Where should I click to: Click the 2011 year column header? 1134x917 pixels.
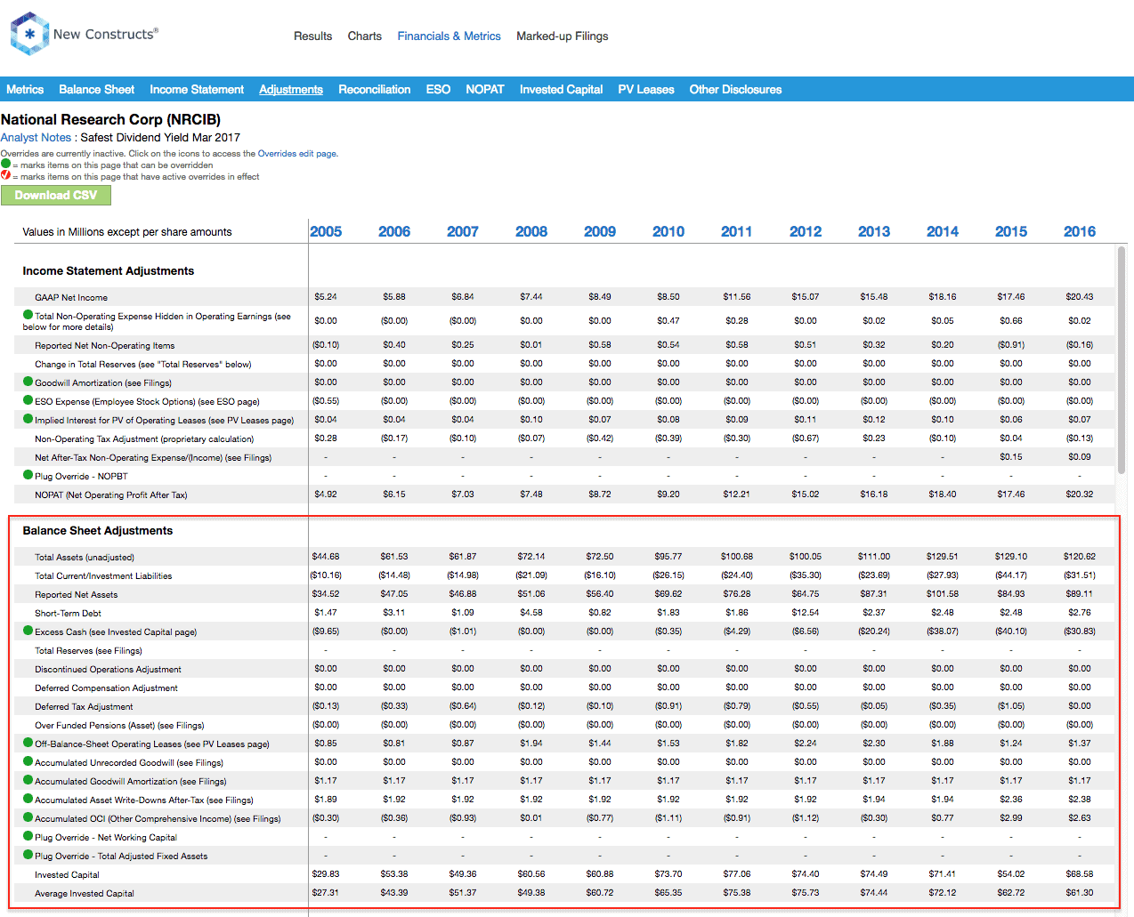pos(737,232)
